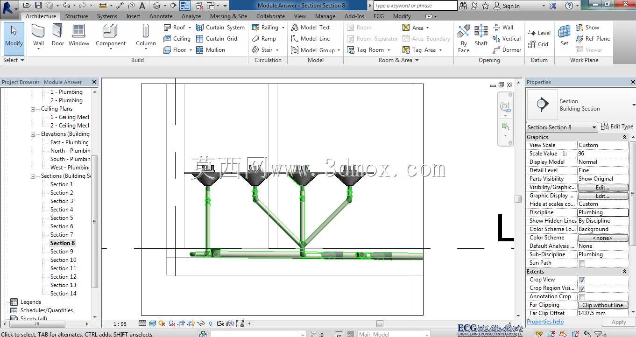Collapse the Graphics properties group
Screen dimensions: 636x337
pos(624,137)
